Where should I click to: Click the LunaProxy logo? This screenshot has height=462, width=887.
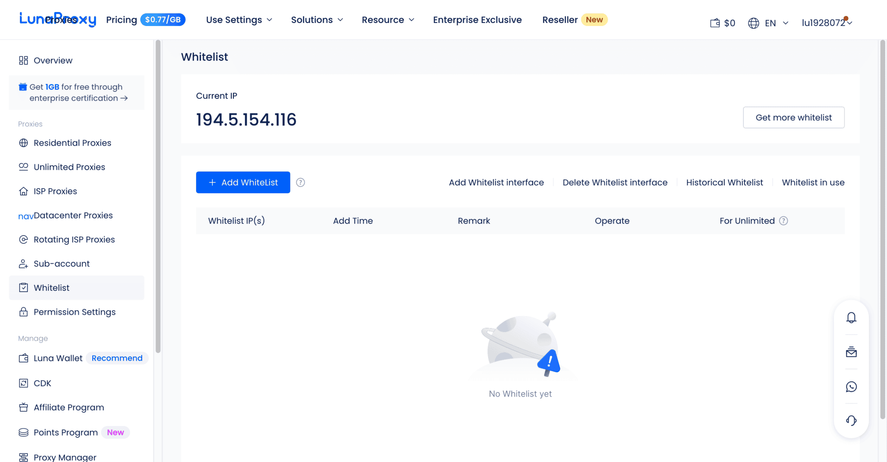[x=58, y=19]
